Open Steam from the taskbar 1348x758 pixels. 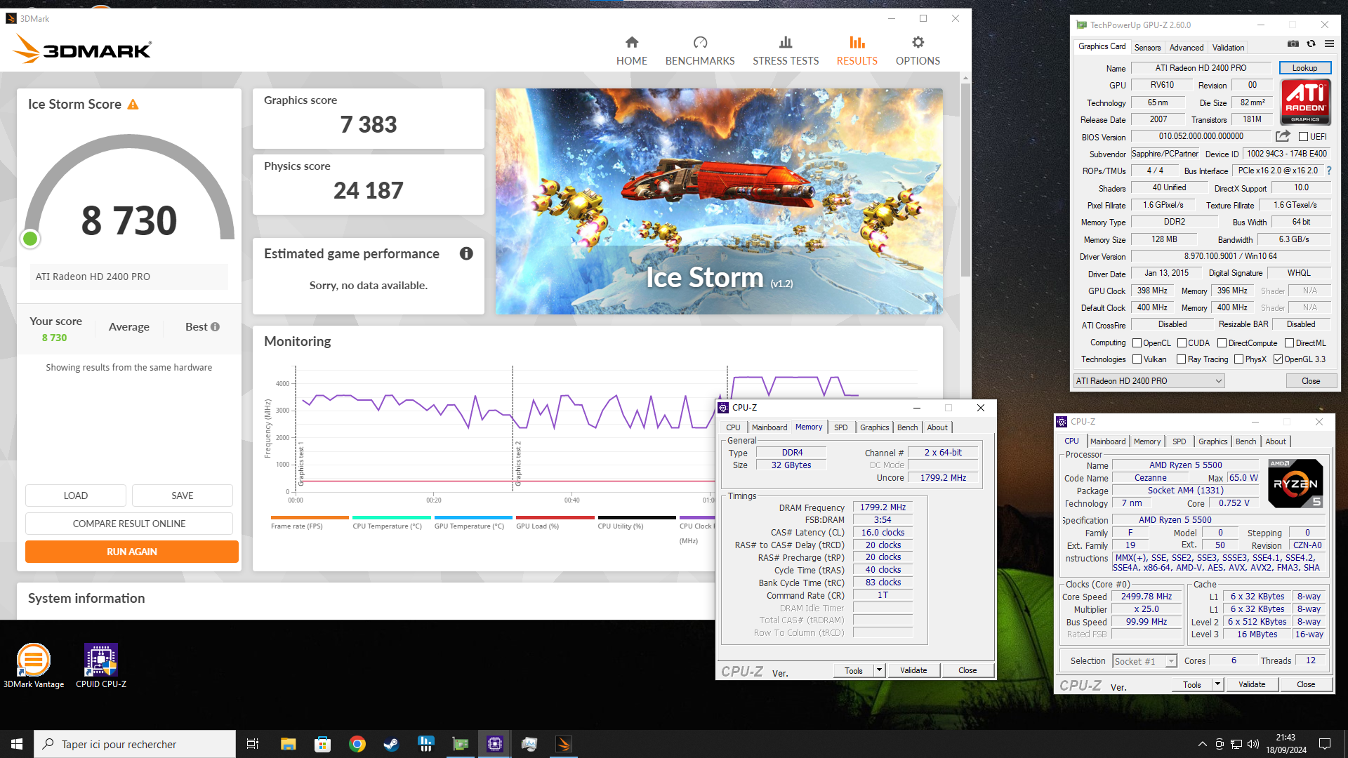coord(391,744)
